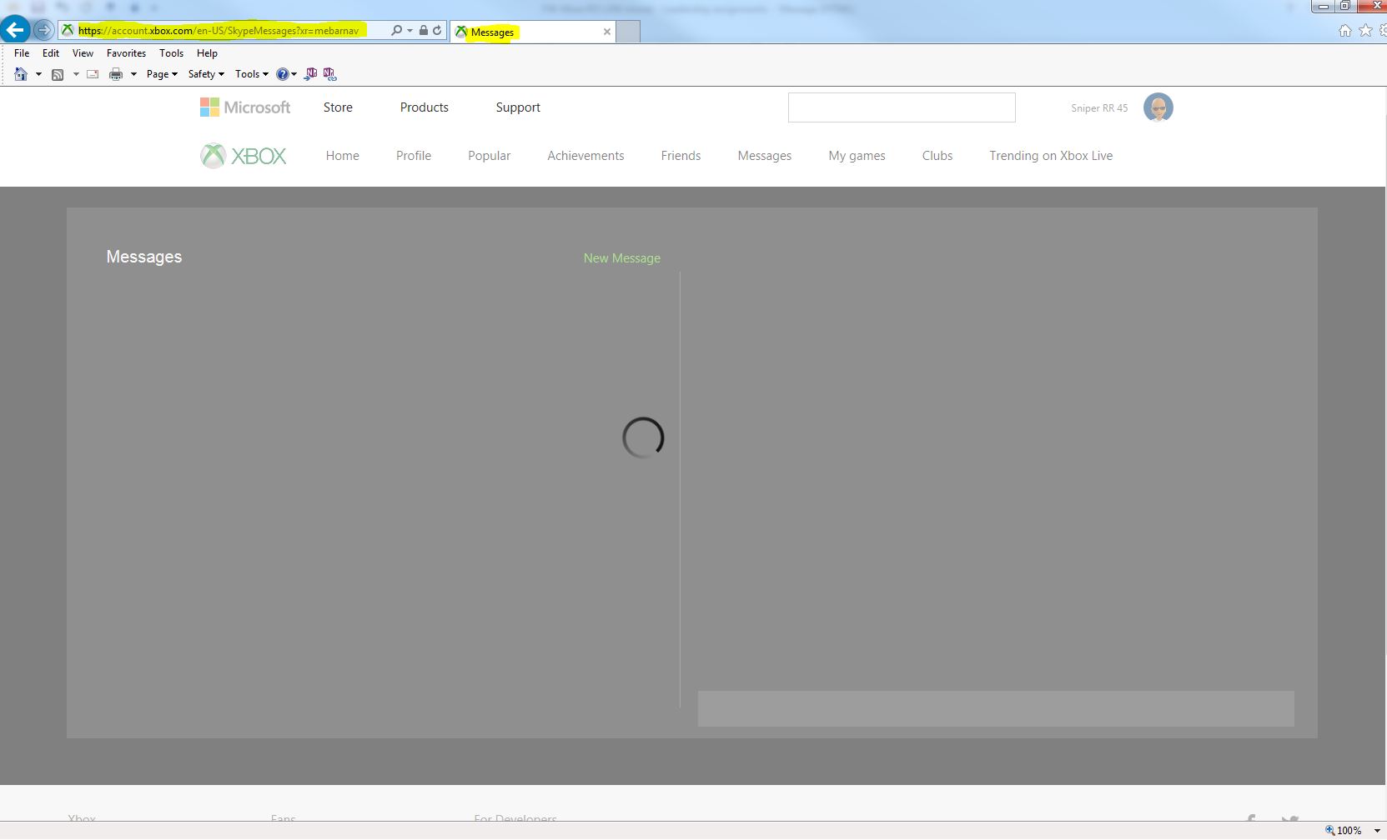Open the Friends nav link
The width and height of the screenshot is (1387, 840).
(x=681, y=156)
